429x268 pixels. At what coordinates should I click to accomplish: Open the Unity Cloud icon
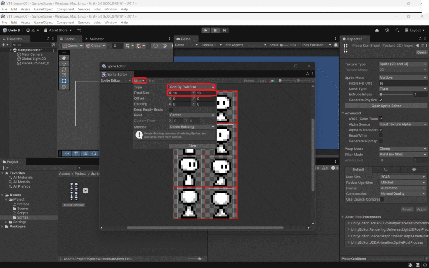tap(377, 30)
